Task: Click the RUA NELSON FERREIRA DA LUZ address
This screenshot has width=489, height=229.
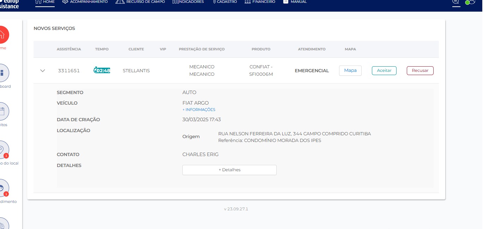Action: tap(295, 134)
